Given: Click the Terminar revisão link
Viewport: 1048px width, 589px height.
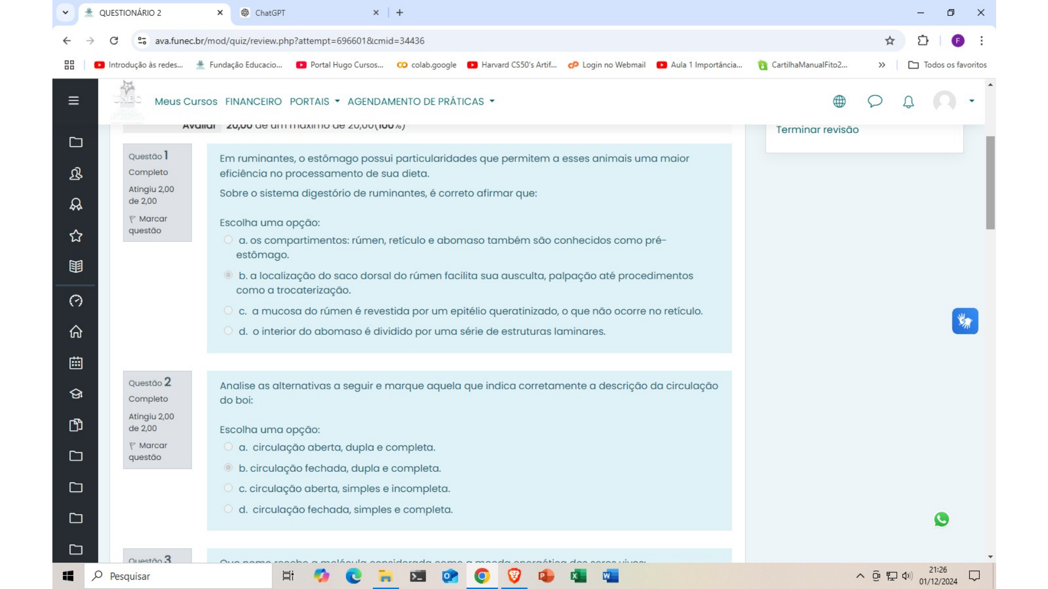Looking at the screenshot, I should point(817,130).
